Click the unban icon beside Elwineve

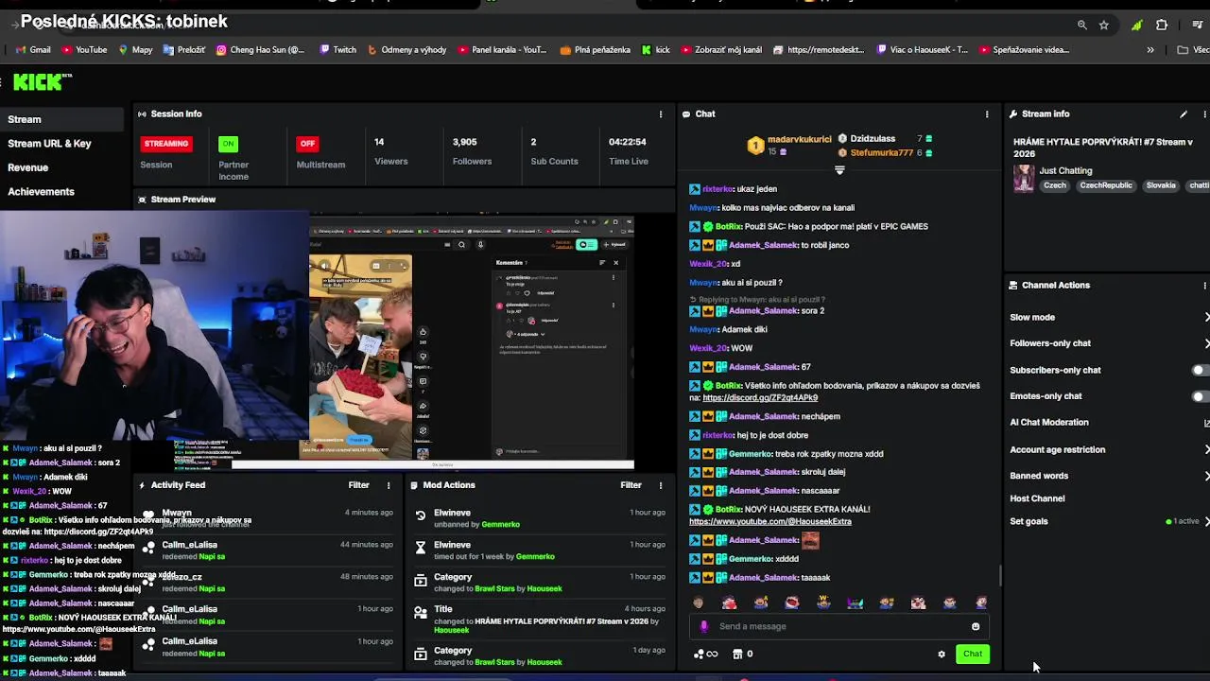(x=421, y=515)
